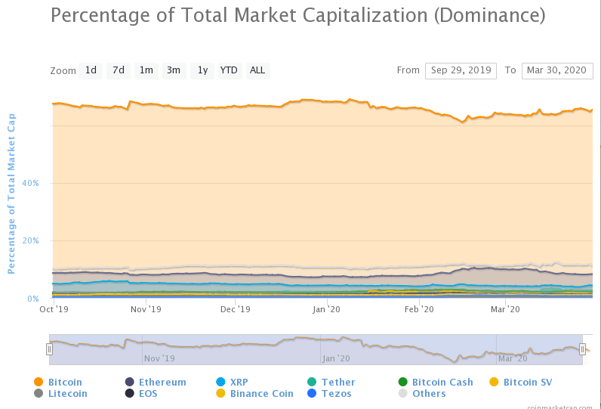Zoom the chart to 1m
The height and width of the screenshot is (409, 601).
click(146, 71)
